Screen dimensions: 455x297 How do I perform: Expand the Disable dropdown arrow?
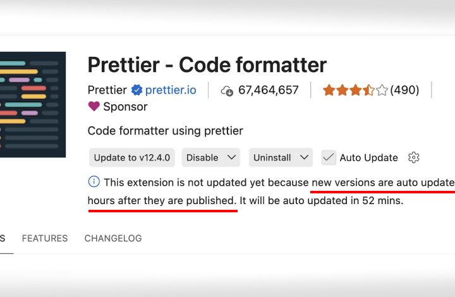coord(231,157)
